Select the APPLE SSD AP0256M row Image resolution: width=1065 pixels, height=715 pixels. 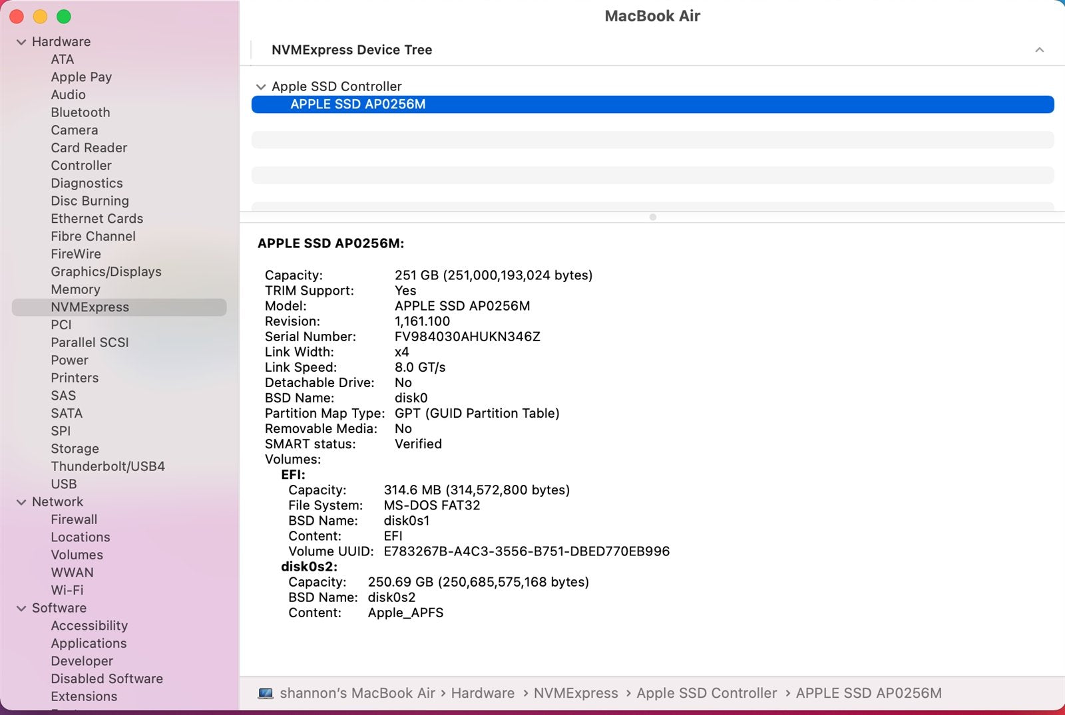652,104
